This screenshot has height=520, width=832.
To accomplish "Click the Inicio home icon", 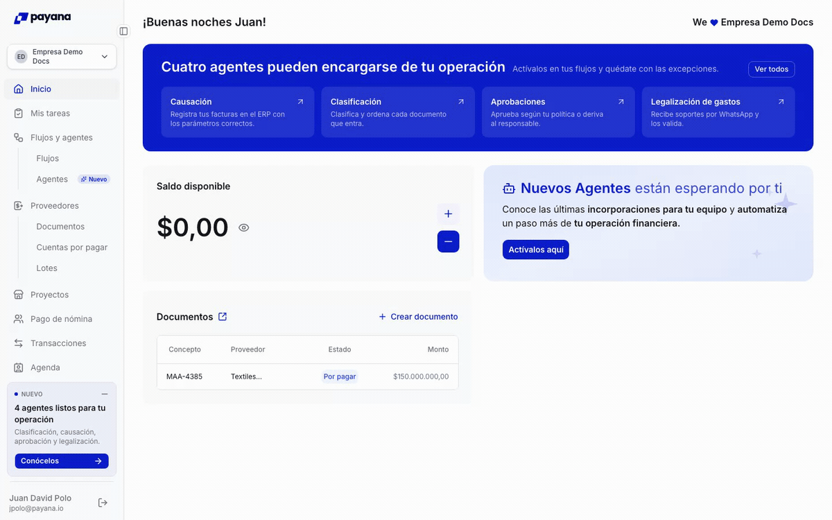I will pos(19,89).
